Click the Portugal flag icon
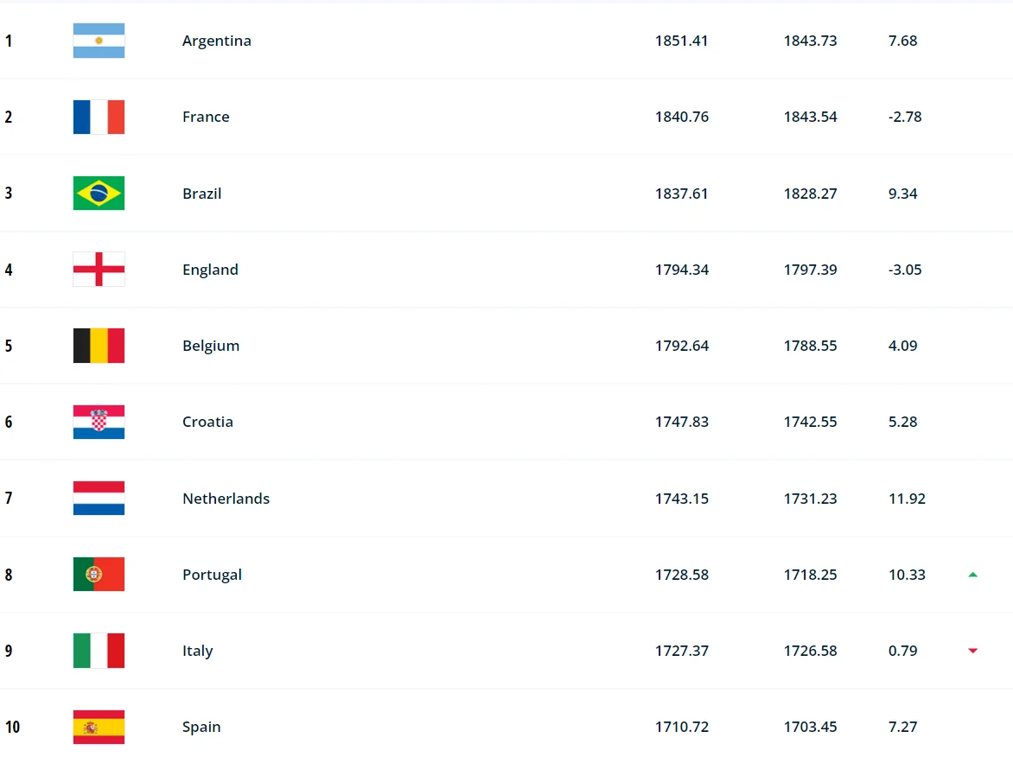 [99, 575]
